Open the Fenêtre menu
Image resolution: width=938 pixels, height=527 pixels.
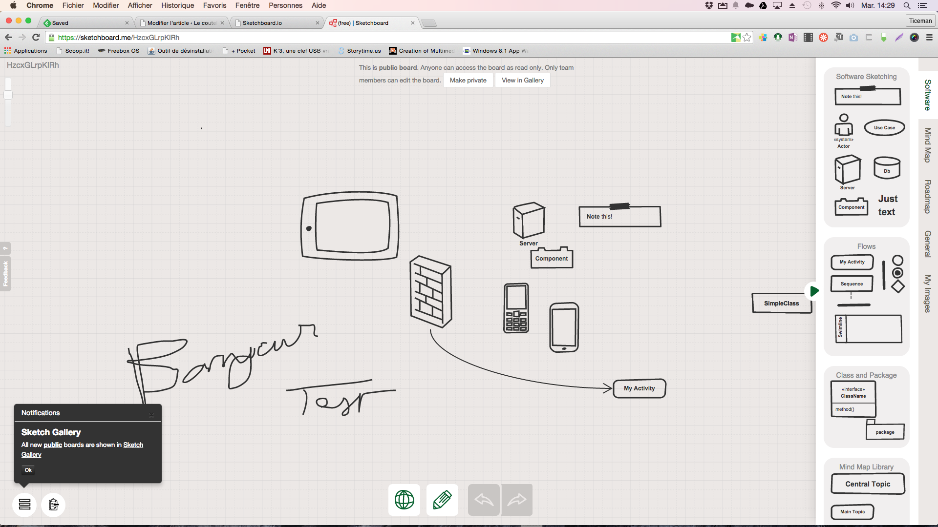[247, 5]
